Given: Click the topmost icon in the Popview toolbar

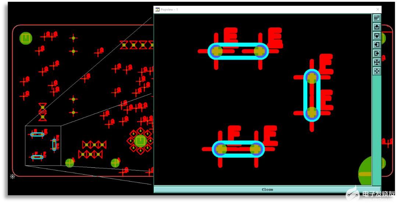Looking at the screenshot, I should click(377, 18).
